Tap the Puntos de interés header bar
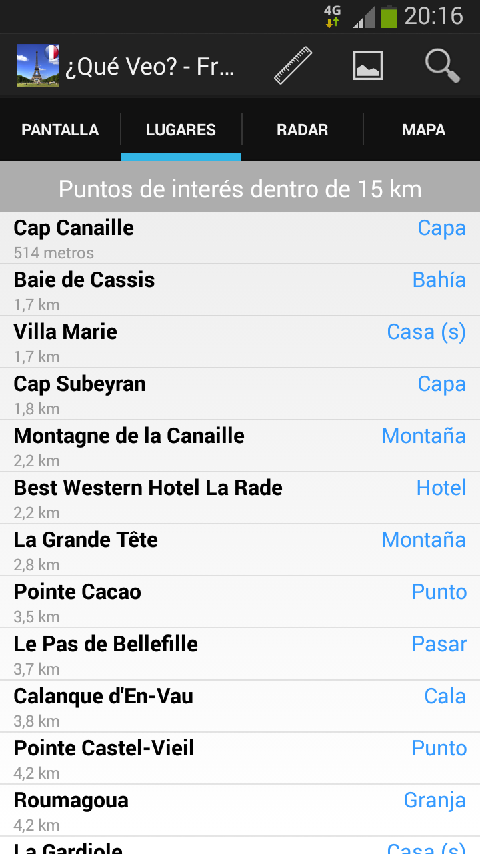 click(x=240, y=189)
